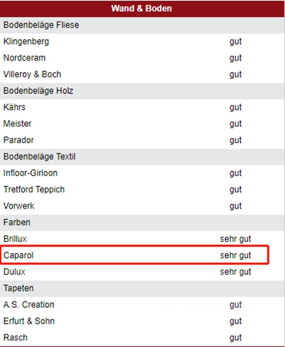Click the A.S. Creation entry
Viewport: 285px width, 347px height.
tap(29, 305)
